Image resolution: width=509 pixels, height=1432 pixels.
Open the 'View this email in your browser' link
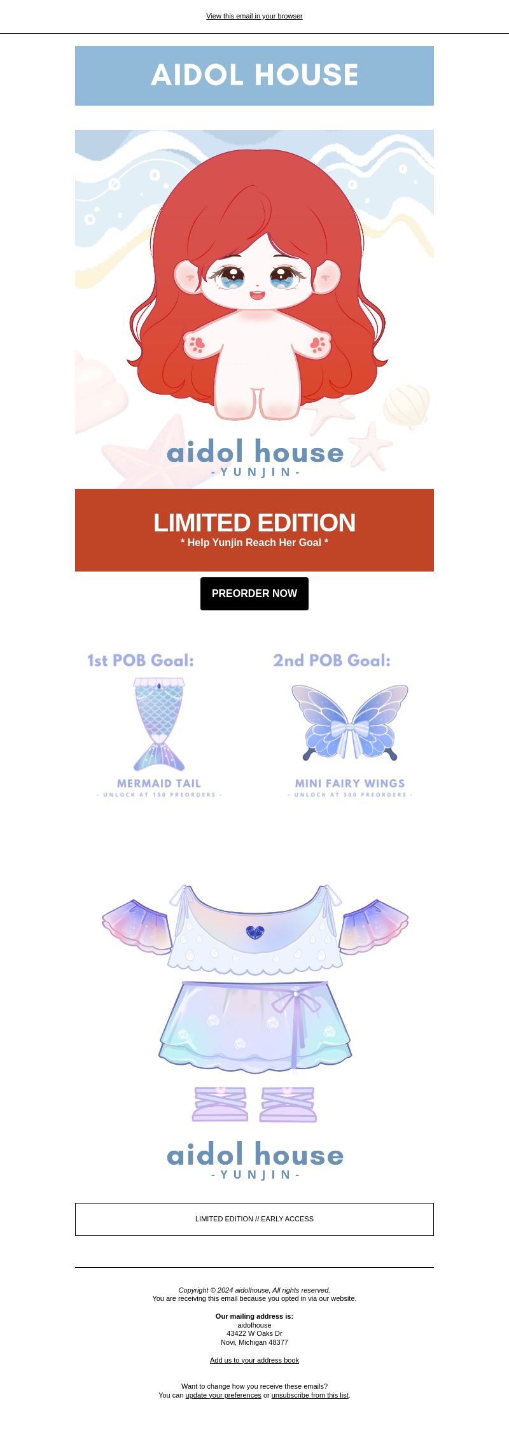(x=254, y=16)
